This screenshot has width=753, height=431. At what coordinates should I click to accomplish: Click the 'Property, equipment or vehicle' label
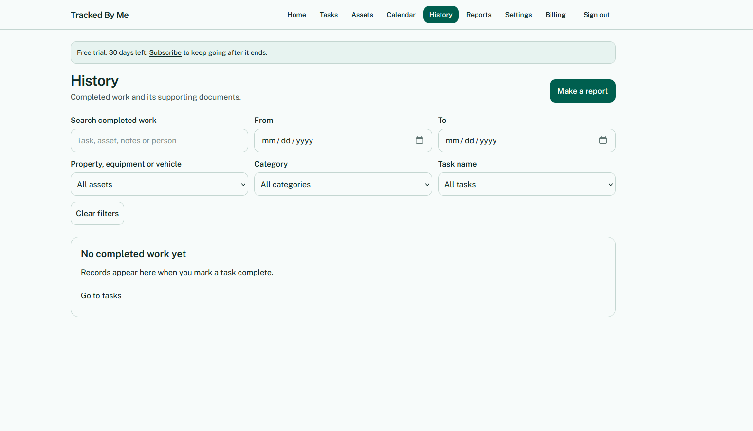coord(126,164)
